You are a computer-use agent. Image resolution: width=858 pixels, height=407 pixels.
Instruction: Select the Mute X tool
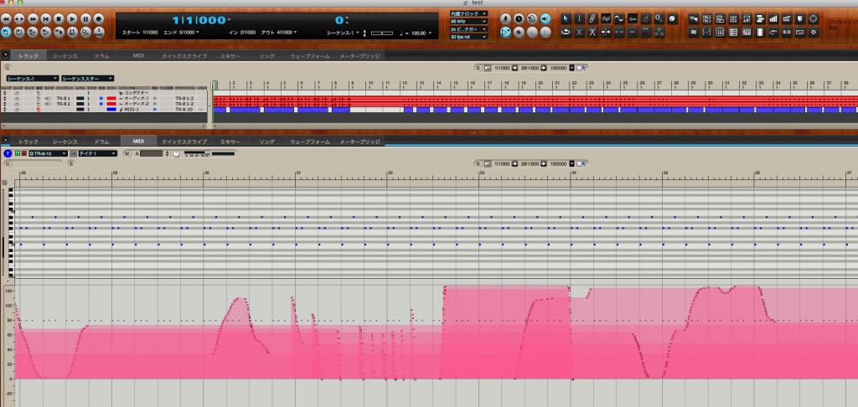point(580,33)
